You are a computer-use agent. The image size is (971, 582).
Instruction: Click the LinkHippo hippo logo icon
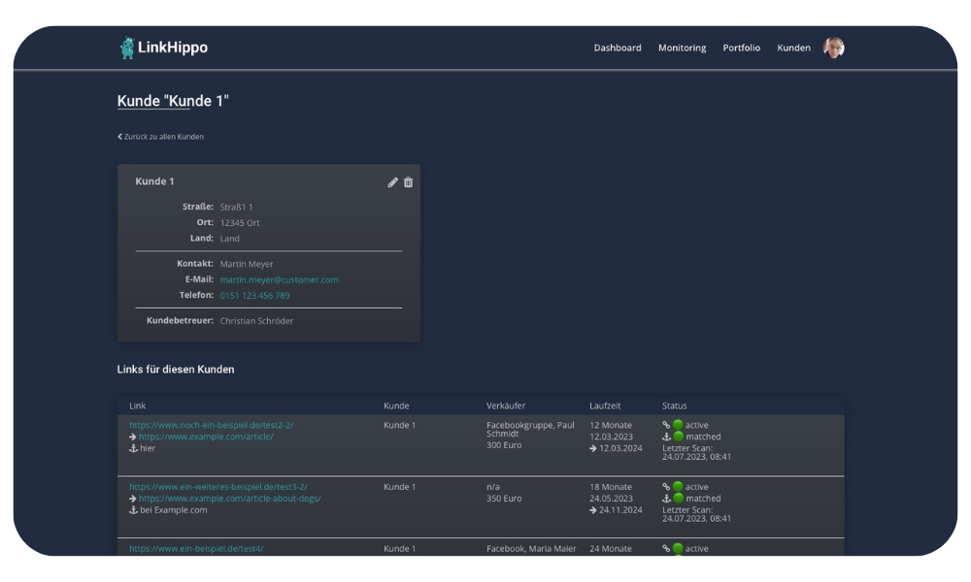pyautogui.click(x=127, y=48)
